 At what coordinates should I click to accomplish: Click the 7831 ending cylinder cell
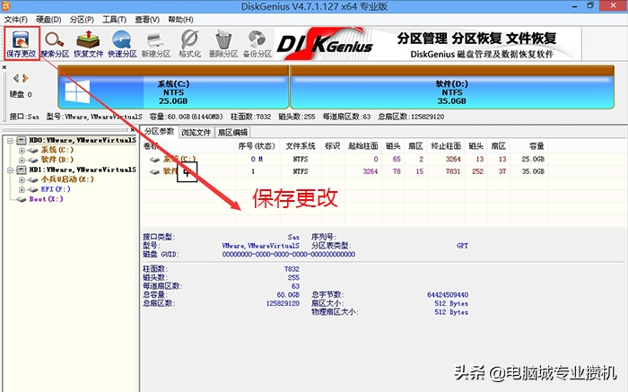coord(452,171)
